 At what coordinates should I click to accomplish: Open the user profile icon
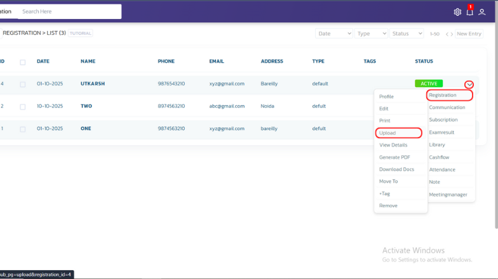pyautogui.click(x=482, y=12)
